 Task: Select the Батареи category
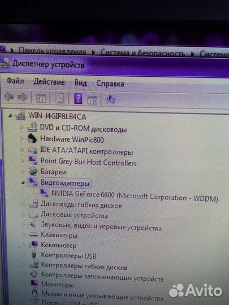click(53, 172)
